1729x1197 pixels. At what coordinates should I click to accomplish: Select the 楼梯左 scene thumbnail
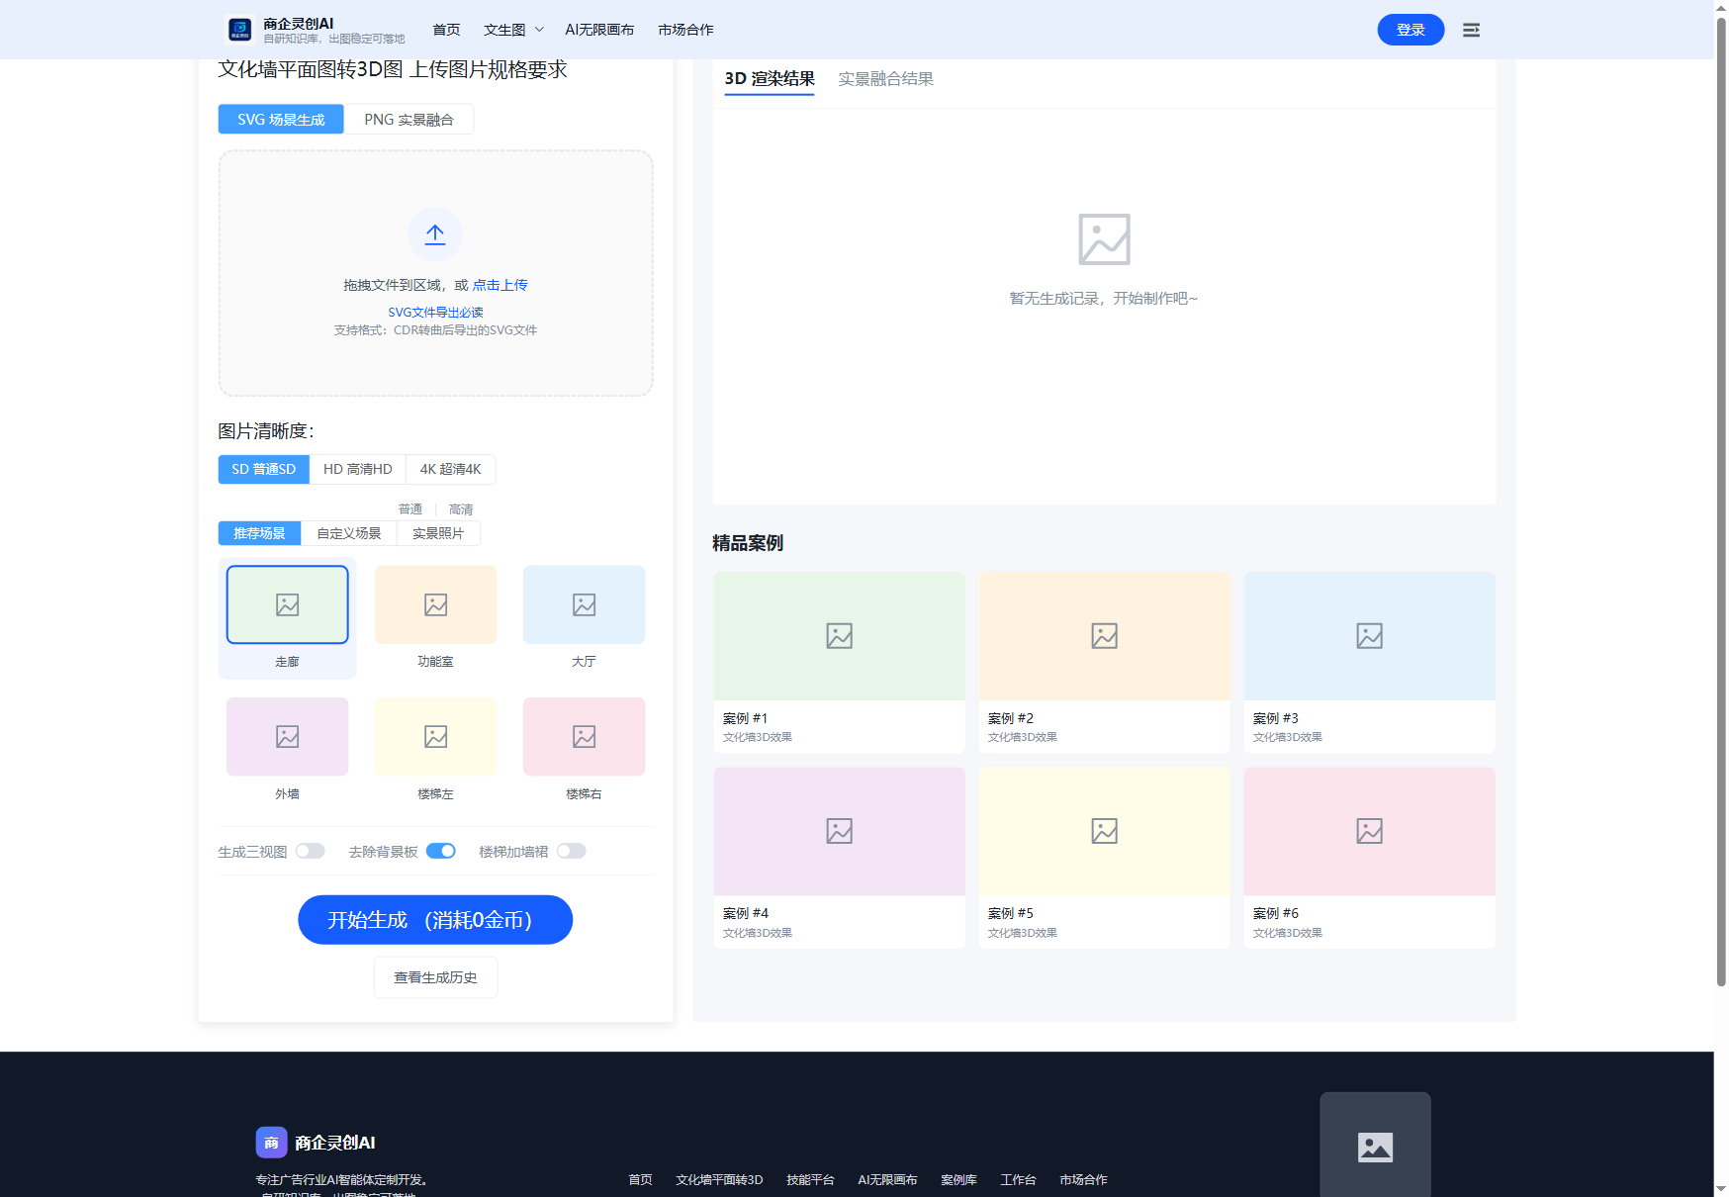point(435,737)
